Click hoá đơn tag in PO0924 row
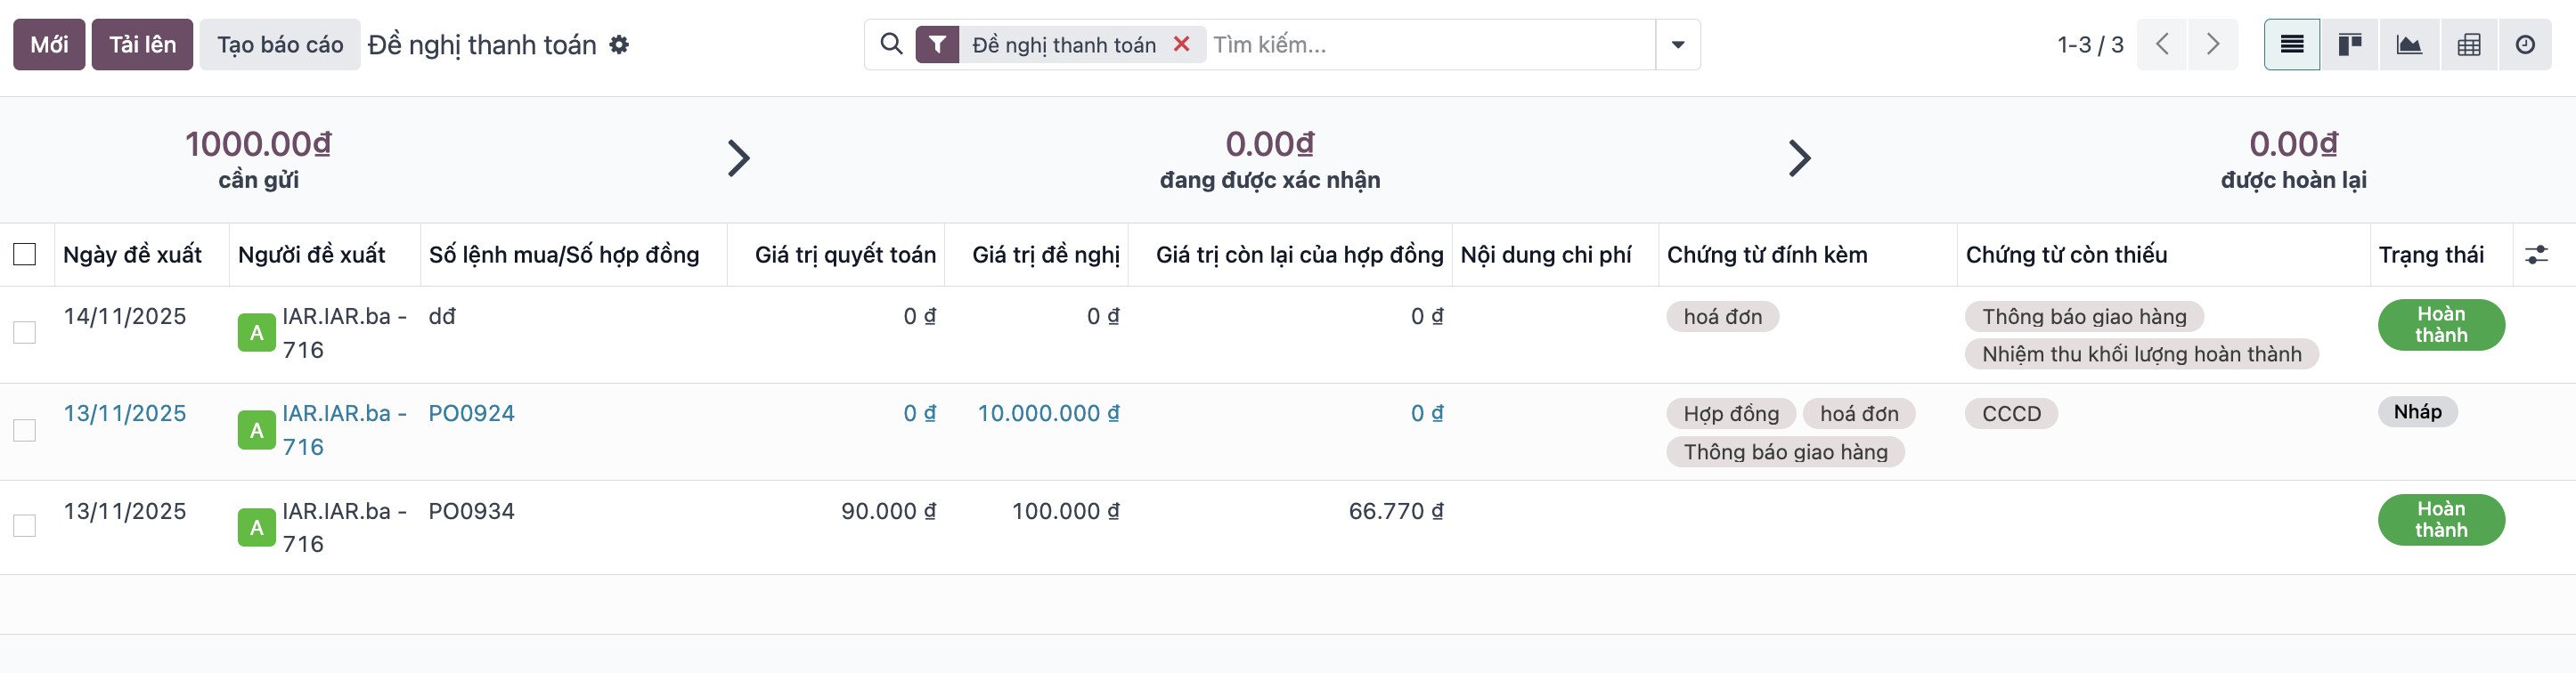The image size is (2576, 673). pos(1859,414)
